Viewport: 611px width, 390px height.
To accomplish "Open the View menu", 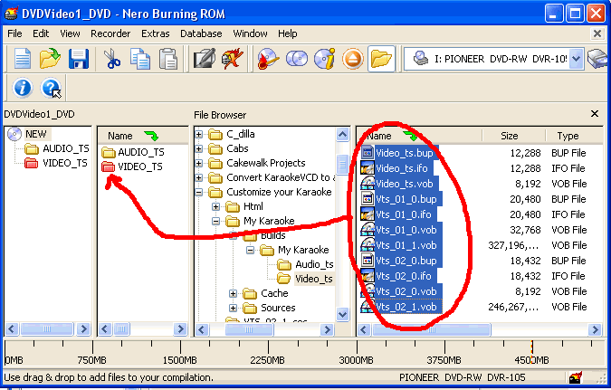I will (x=70, y=33).
